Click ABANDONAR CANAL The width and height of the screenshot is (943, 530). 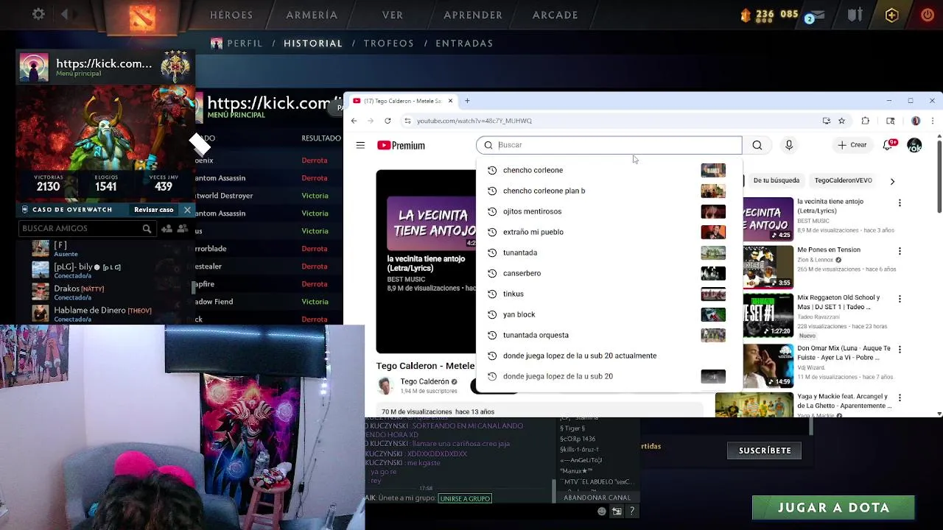597,498
